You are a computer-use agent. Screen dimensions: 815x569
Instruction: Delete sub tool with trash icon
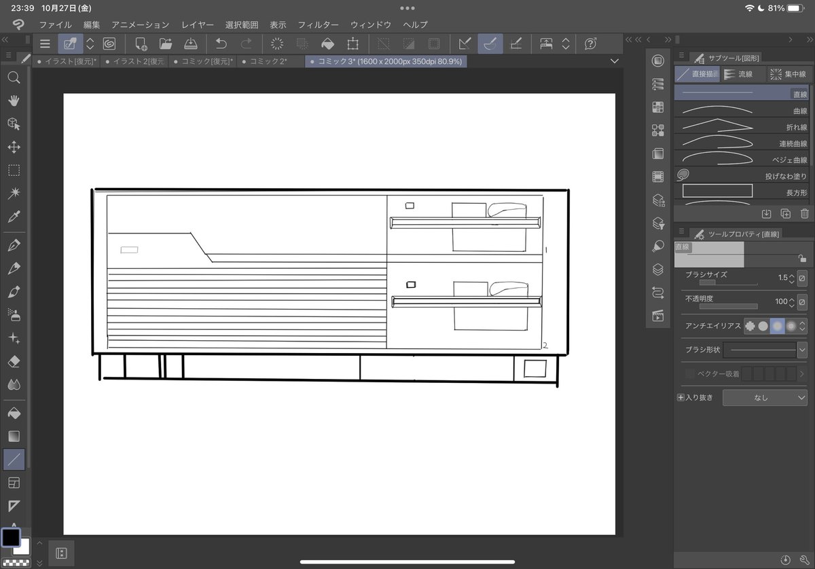[805, 214]
